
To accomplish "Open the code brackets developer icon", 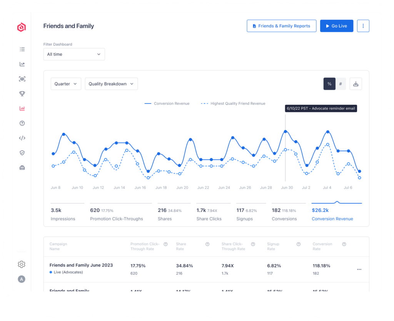I will (x=22, y=138).
